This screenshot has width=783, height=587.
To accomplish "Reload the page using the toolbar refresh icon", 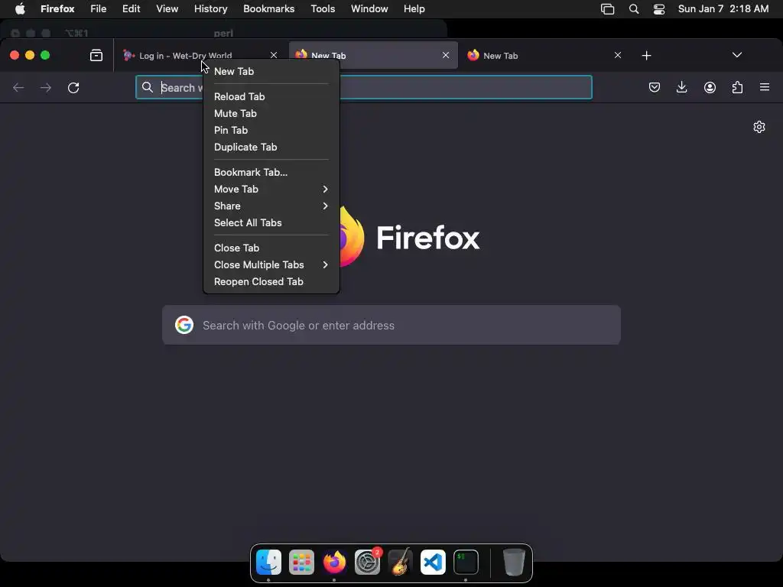I will click(73, 88).
